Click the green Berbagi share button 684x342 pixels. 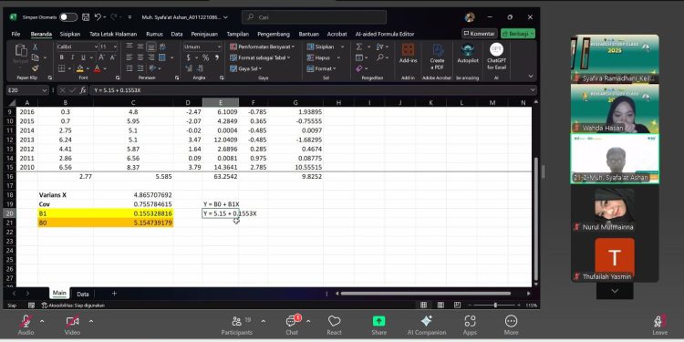(x=518, y=34)
